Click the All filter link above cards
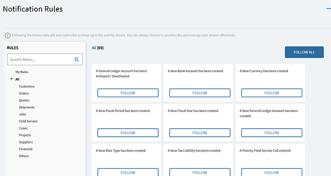This screenshot has height=176, width=331. coord(94,48)
